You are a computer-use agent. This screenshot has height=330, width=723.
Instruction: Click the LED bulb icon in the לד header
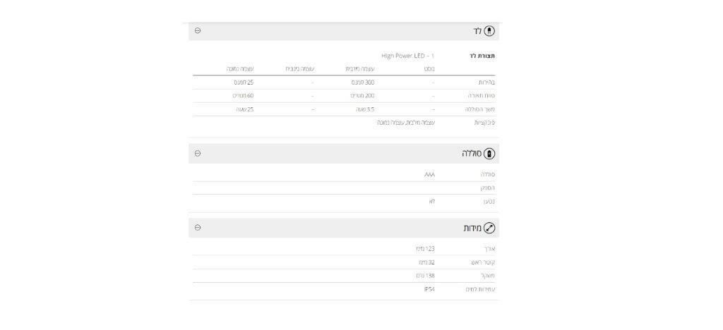pyautogui.click(x=489, y=31)
